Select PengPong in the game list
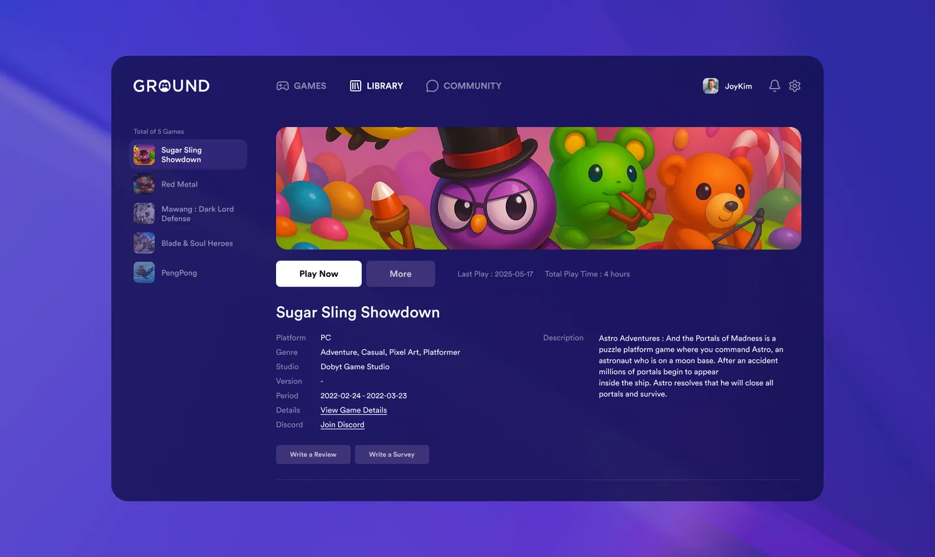Screen dimensions: 935x557 (188, 272)
